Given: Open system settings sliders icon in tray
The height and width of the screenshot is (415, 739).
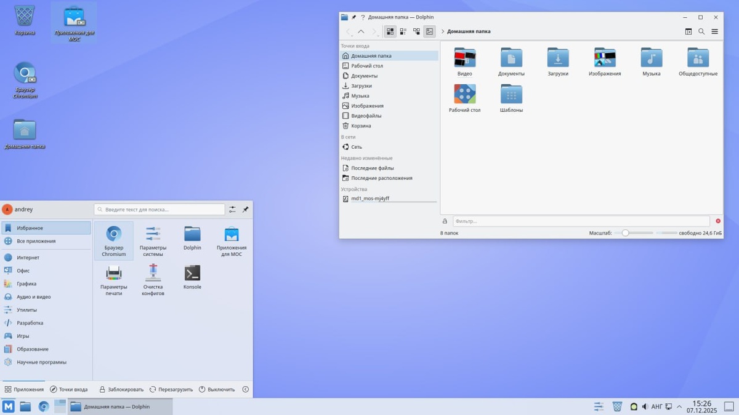Looking at the screenshot, I should point(599,406).
